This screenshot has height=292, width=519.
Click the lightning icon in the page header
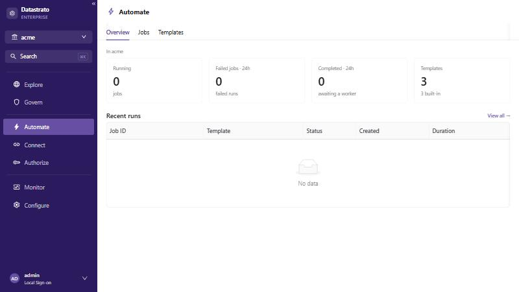click(x=111, y=12)
